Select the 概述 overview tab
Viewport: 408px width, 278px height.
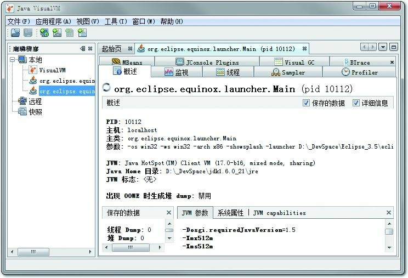[x=125, y=71]
